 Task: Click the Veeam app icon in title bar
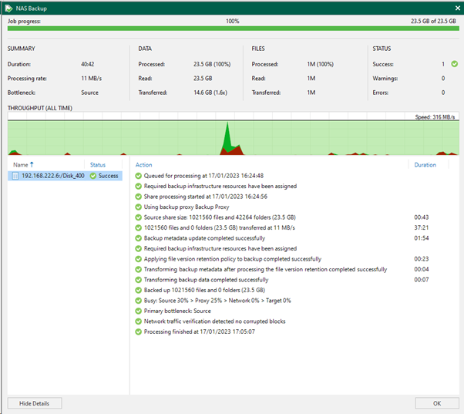pyautogui.click(x=8, y=8)
